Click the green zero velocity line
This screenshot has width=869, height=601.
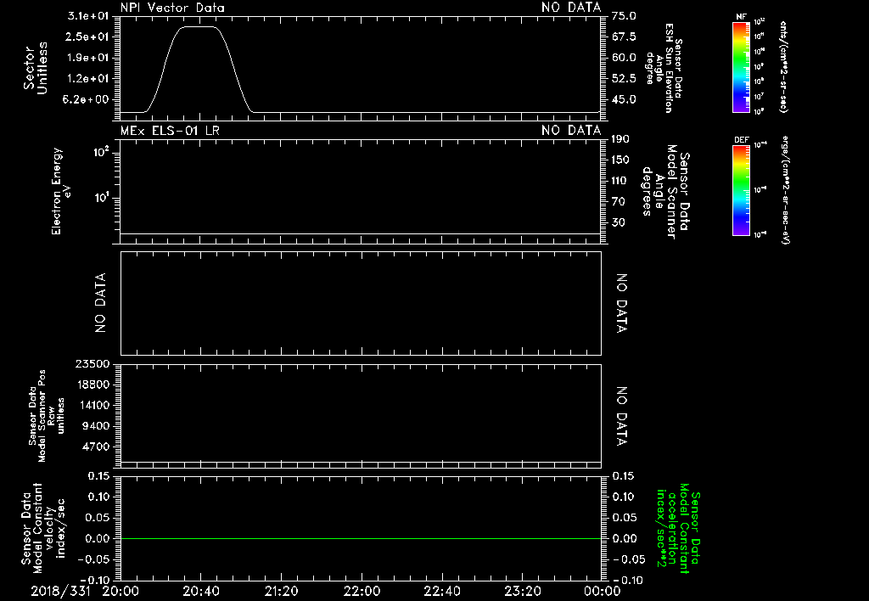click(x=361, y=538)
